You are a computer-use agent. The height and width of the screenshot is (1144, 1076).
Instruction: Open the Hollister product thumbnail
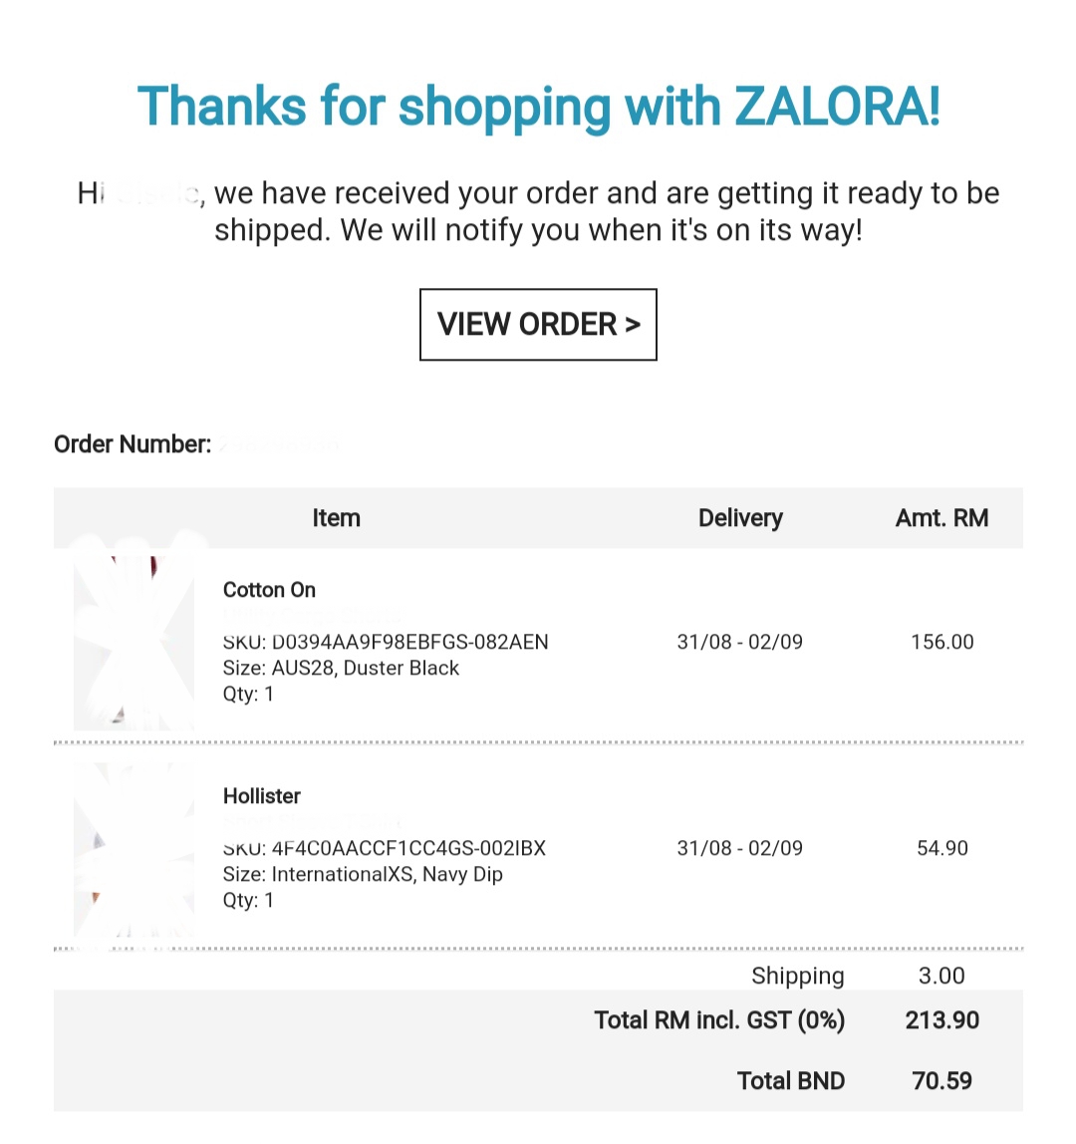(x=134, y=853)
